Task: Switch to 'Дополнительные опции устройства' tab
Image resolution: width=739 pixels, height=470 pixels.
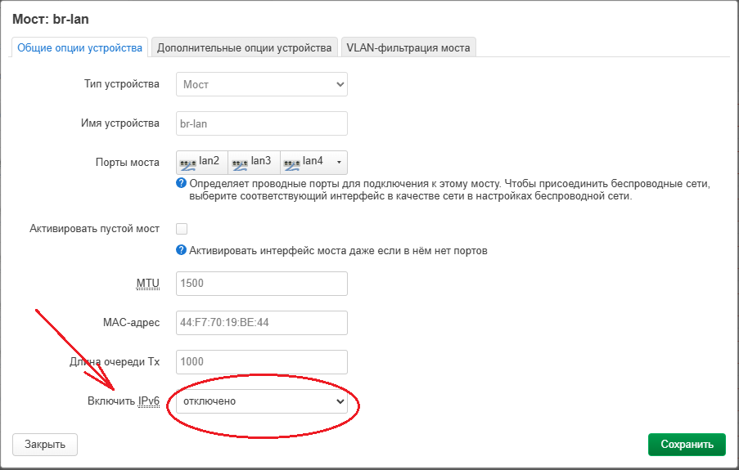Action: (244, 48)
